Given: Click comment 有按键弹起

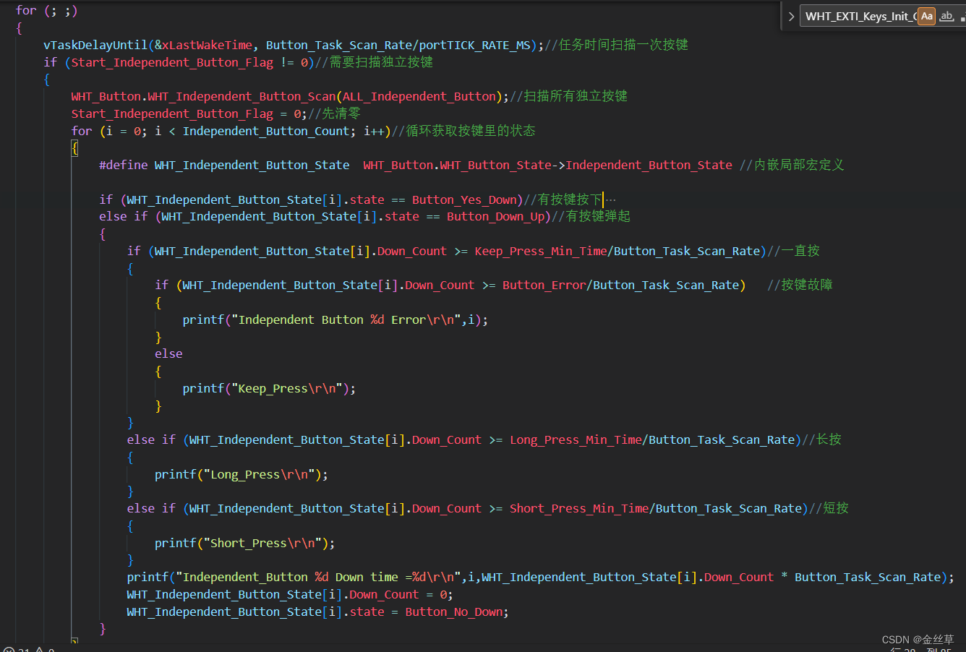Looking at the screenshot, I should coord(591,216).
